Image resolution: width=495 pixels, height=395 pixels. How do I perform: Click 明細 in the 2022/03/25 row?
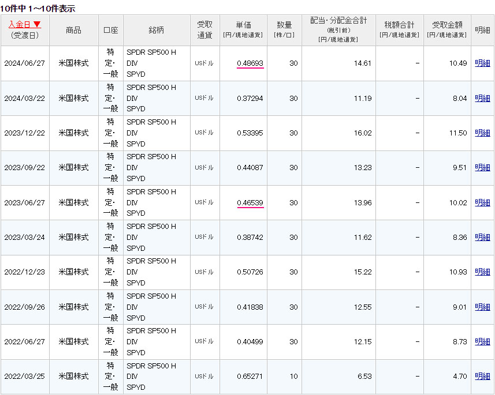click(x=482, y=377)
